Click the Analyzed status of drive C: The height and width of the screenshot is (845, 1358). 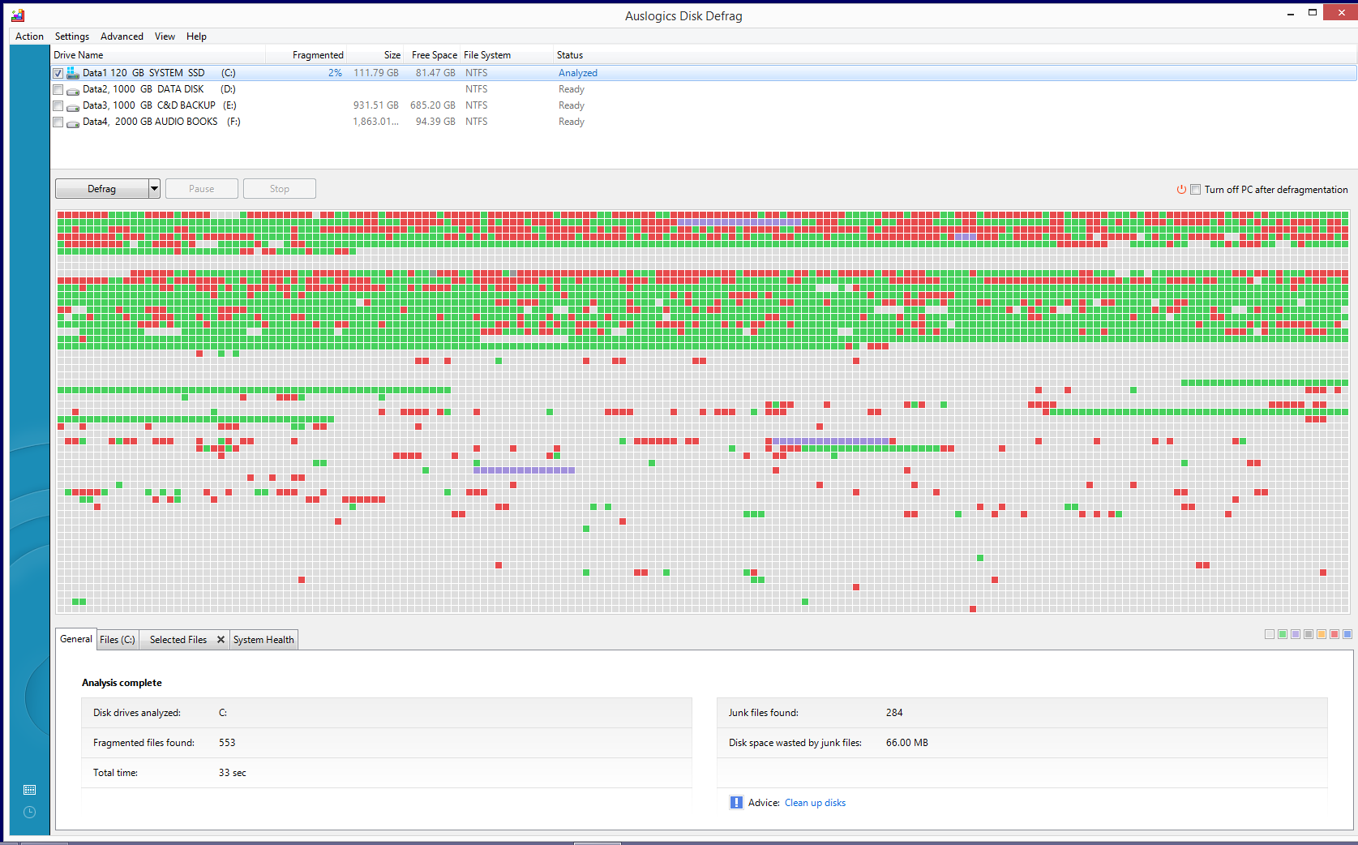tap(578, 73)
